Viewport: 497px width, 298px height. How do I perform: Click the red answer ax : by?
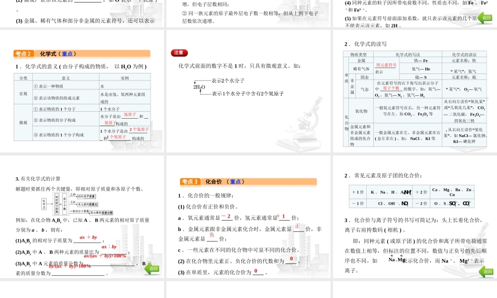(x=109, y=247)
